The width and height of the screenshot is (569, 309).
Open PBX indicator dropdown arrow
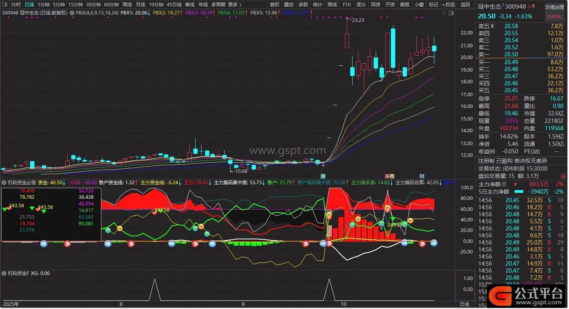coord(72,13)
